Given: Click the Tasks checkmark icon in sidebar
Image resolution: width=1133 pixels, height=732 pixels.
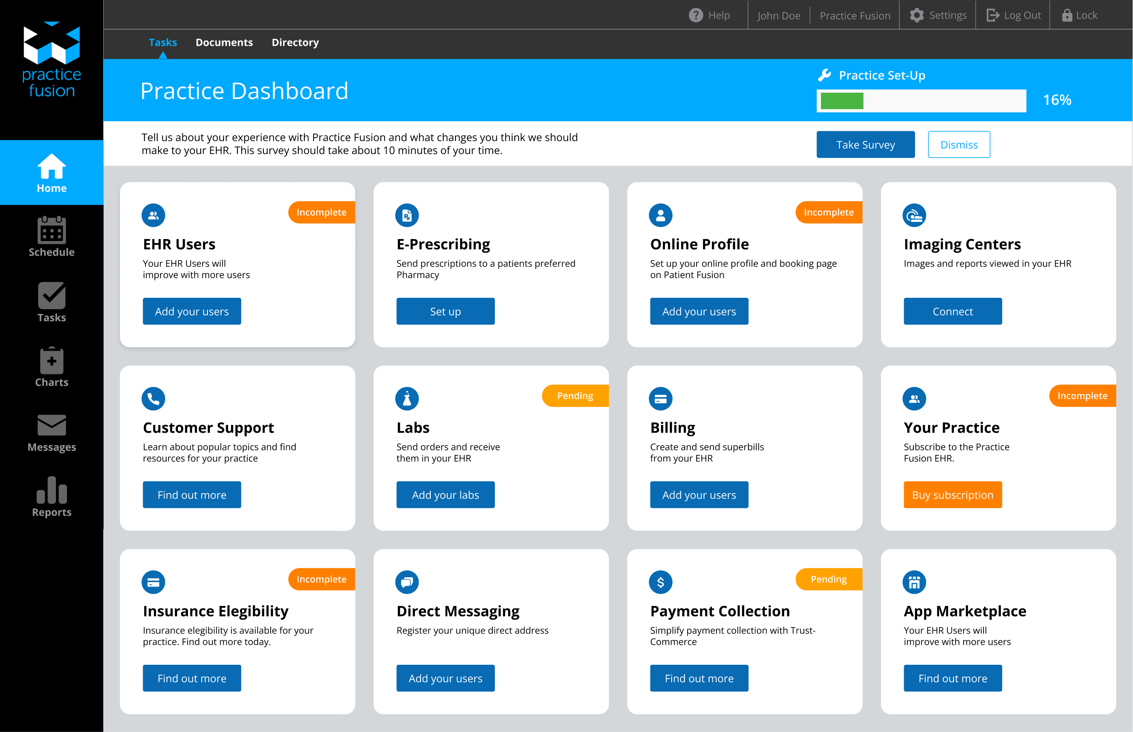Looking at the screenshot, I should (51, 295).
